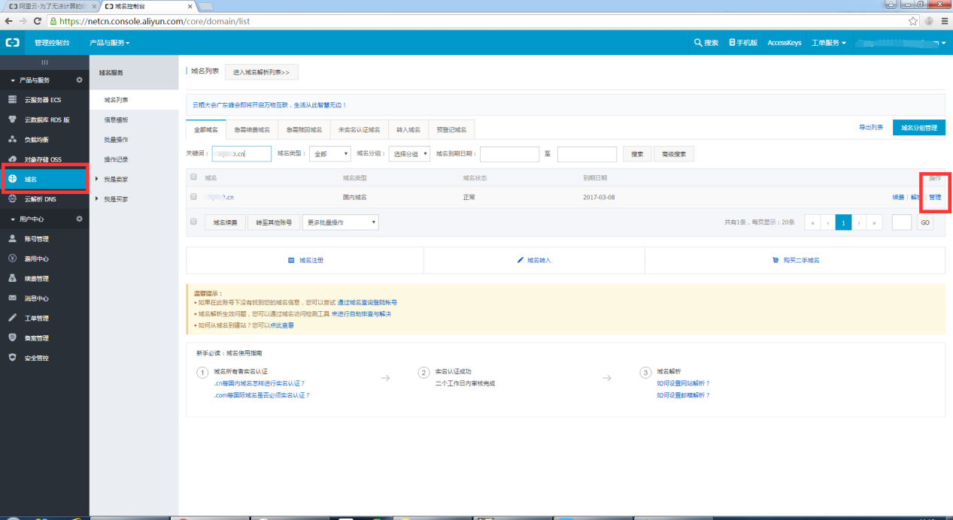Expand the 我是卖家 tree item
The width and height of the screenshot is (953, 520).
point(97,180)
